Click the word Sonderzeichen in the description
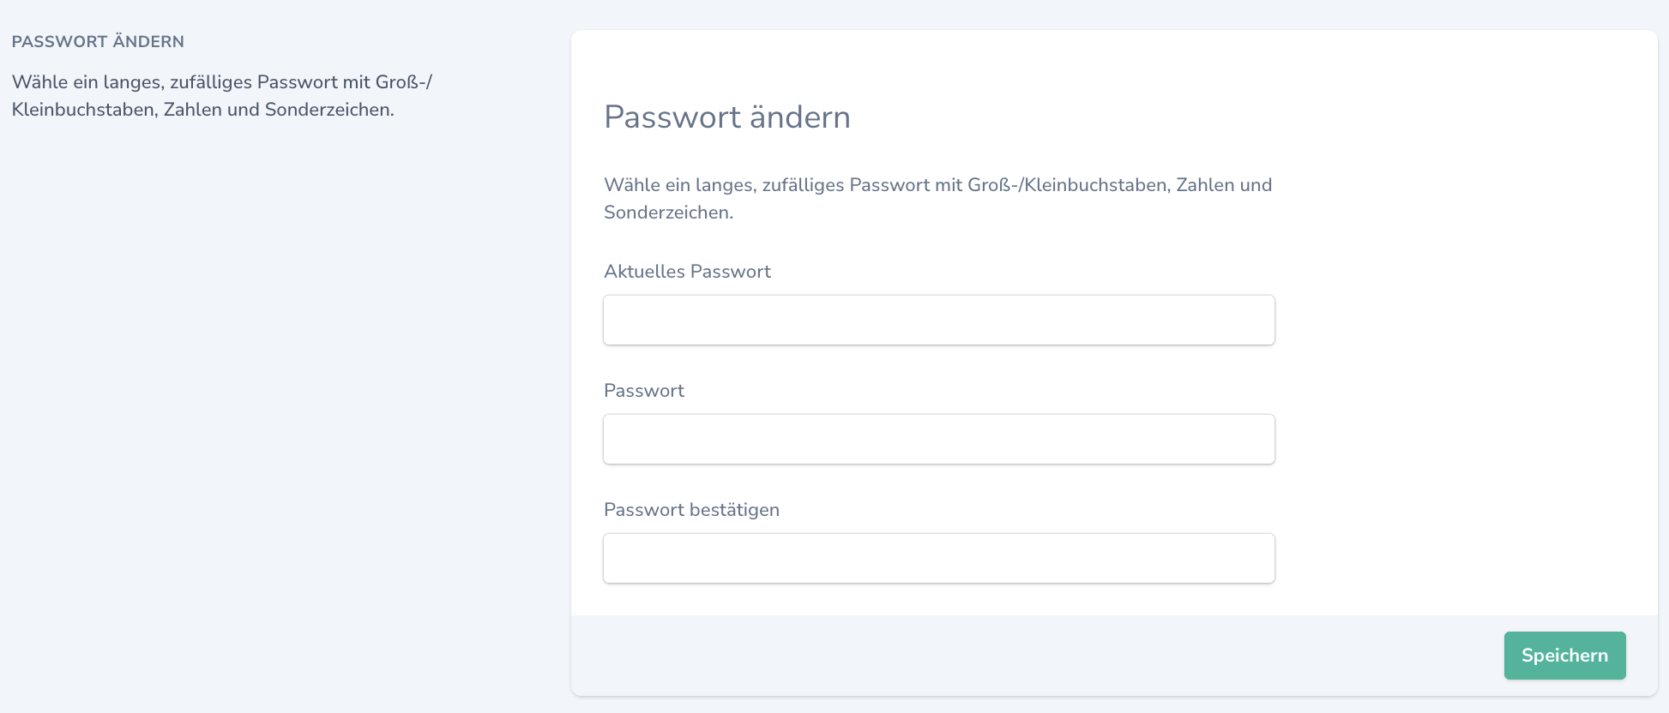 coord(667,211)
